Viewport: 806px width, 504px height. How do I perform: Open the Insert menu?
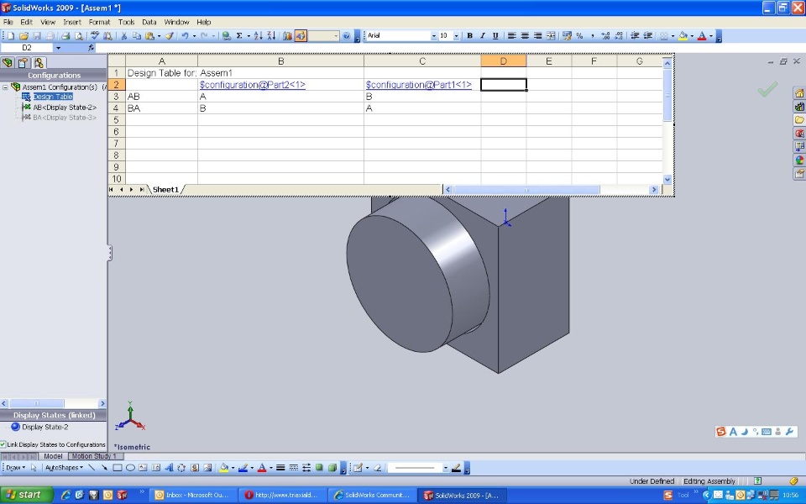72,22
